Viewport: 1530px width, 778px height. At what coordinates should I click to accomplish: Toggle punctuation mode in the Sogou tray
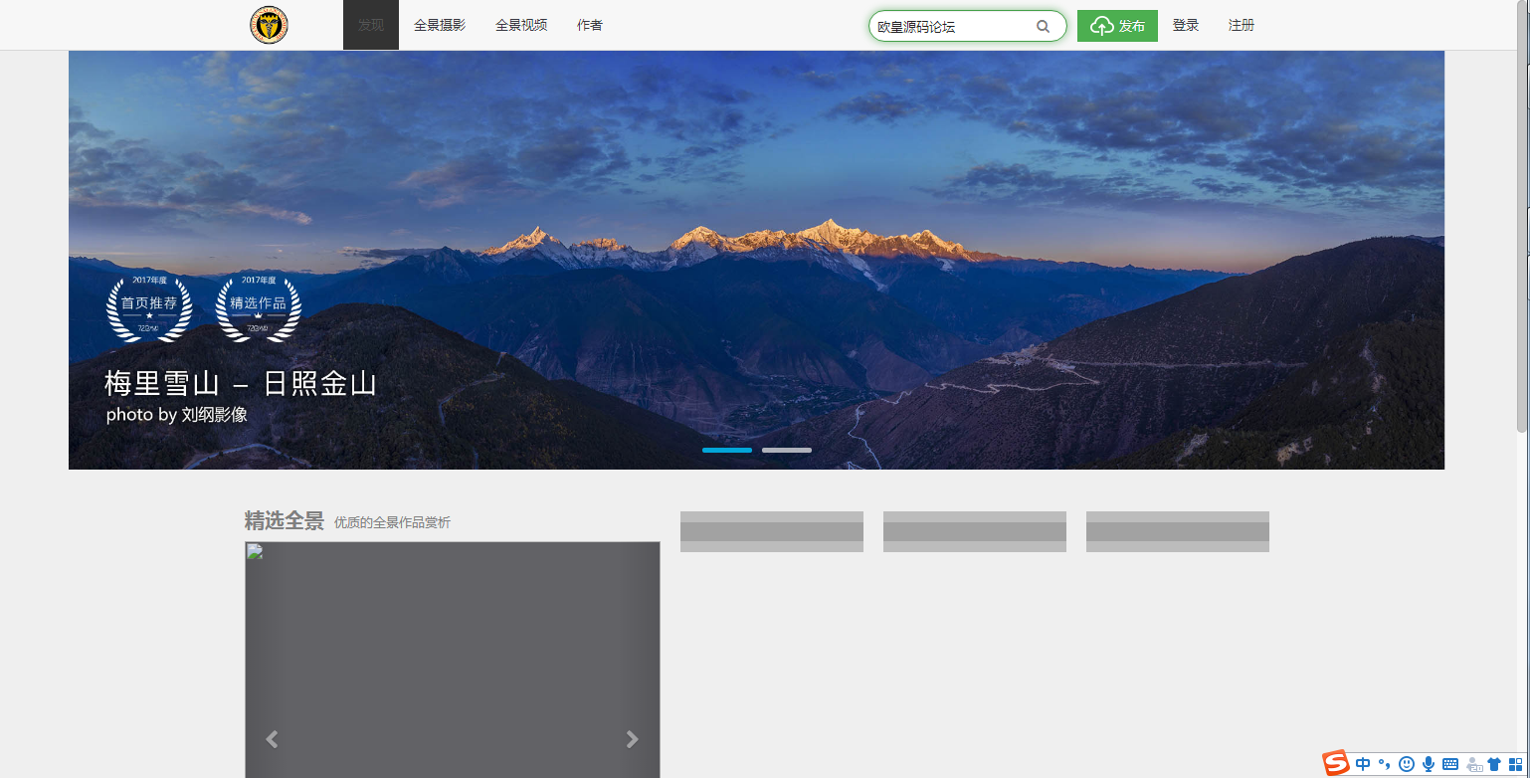tap(1385, 764)
